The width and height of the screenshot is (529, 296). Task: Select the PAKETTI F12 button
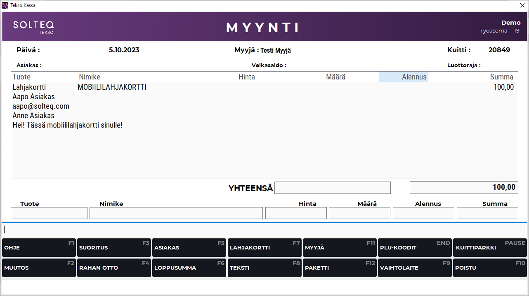pyautogui.click(x=339, y=268)
